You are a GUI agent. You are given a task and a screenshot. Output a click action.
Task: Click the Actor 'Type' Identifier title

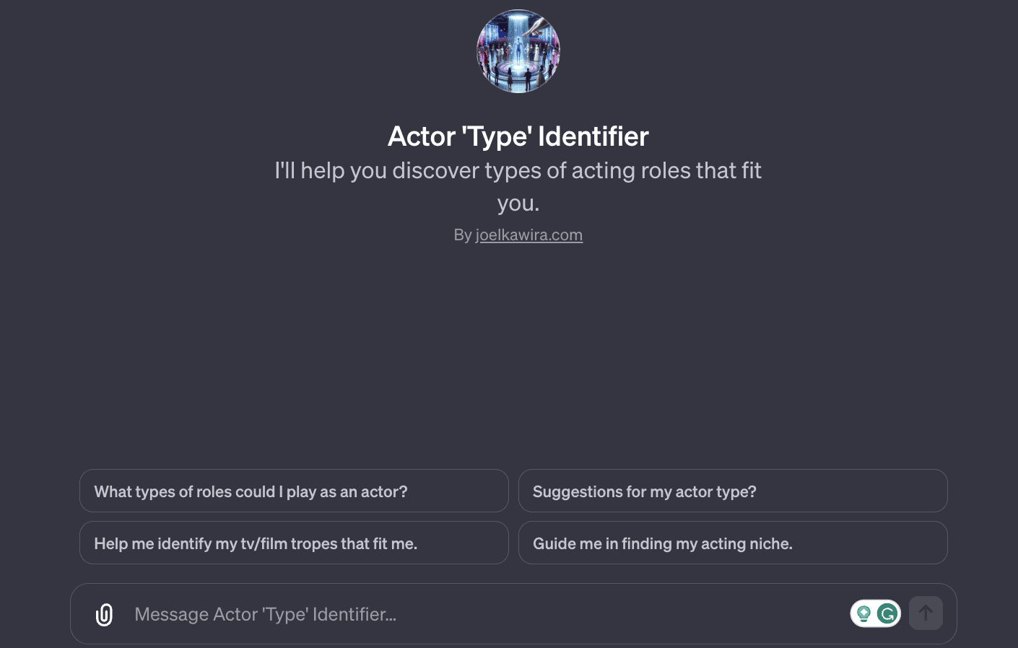pyautogui.click(x=518, y=136)
